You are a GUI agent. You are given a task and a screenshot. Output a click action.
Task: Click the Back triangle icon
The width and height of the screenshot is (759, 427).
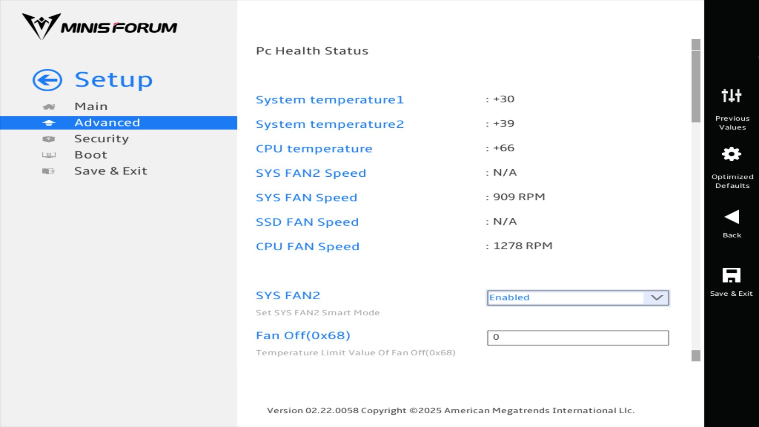(x=731, y=217)
